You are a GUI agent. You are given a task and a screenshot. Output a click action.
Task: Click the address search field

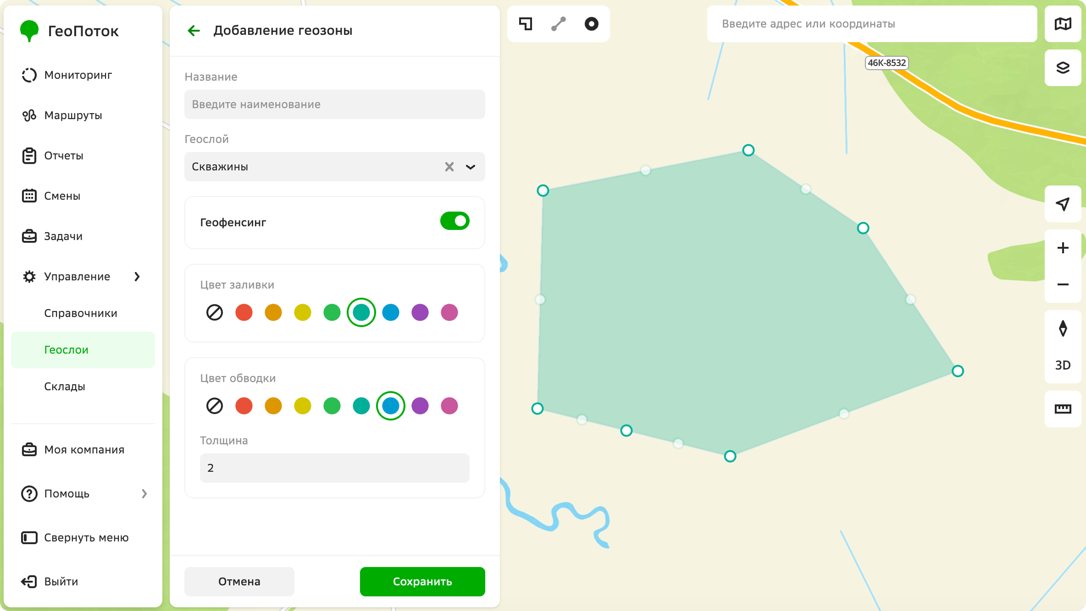(x=872, y=24)
